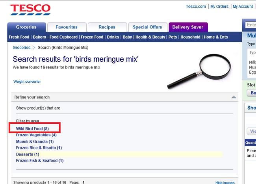
Task: Click the 'Showing products 1 - 16 of 16' text
Action: click(40, 182)
